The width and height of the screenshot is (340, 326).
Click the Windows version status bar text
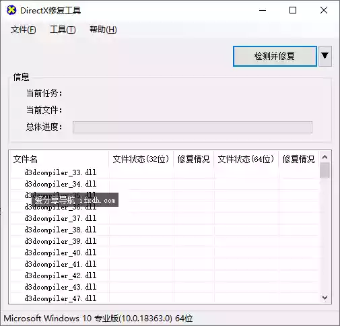[98, 319]
